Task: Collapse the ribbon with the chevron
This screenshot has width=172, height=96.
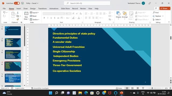Action: click(169, 22)
